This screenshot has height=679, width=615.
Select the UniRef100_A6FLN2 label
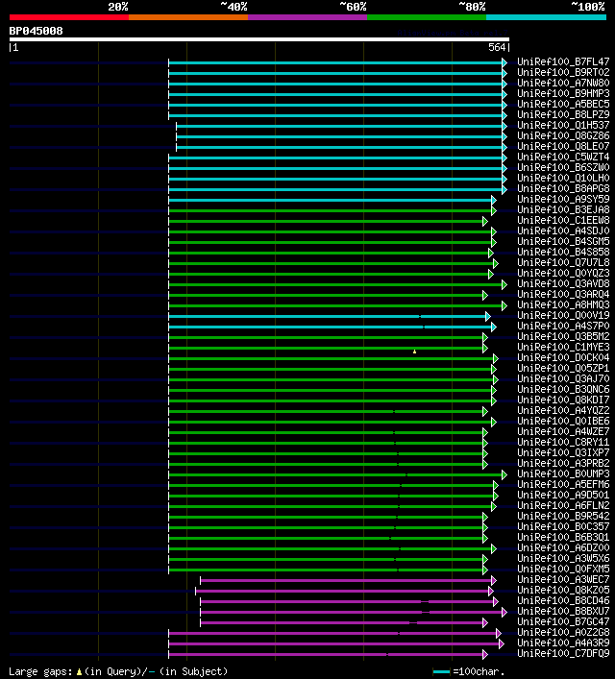pyautogui.click(x=563, y=506)
